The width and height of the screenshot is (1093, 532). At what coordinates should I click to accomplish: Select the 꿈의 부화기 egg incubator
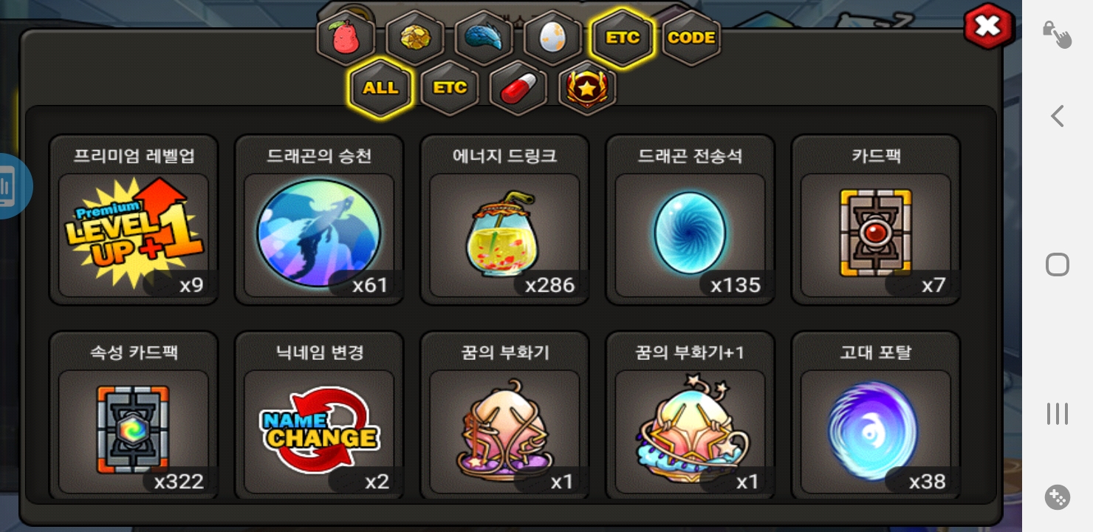(x=504, y=416)
